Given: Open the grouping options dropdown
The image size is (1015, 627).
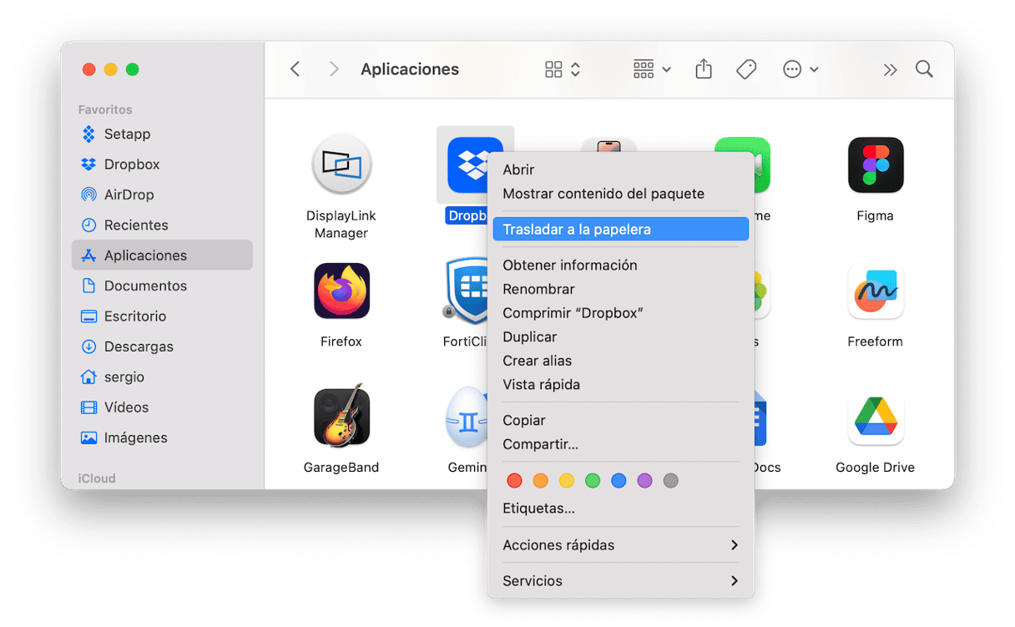Looking at the screenshot, I should [652, 69].
